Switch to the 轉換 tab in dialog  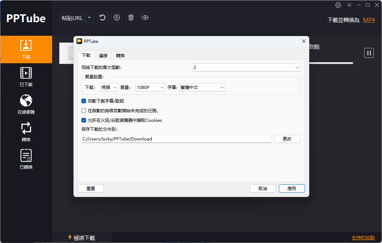pyautogui.click(x=120, y=56)
